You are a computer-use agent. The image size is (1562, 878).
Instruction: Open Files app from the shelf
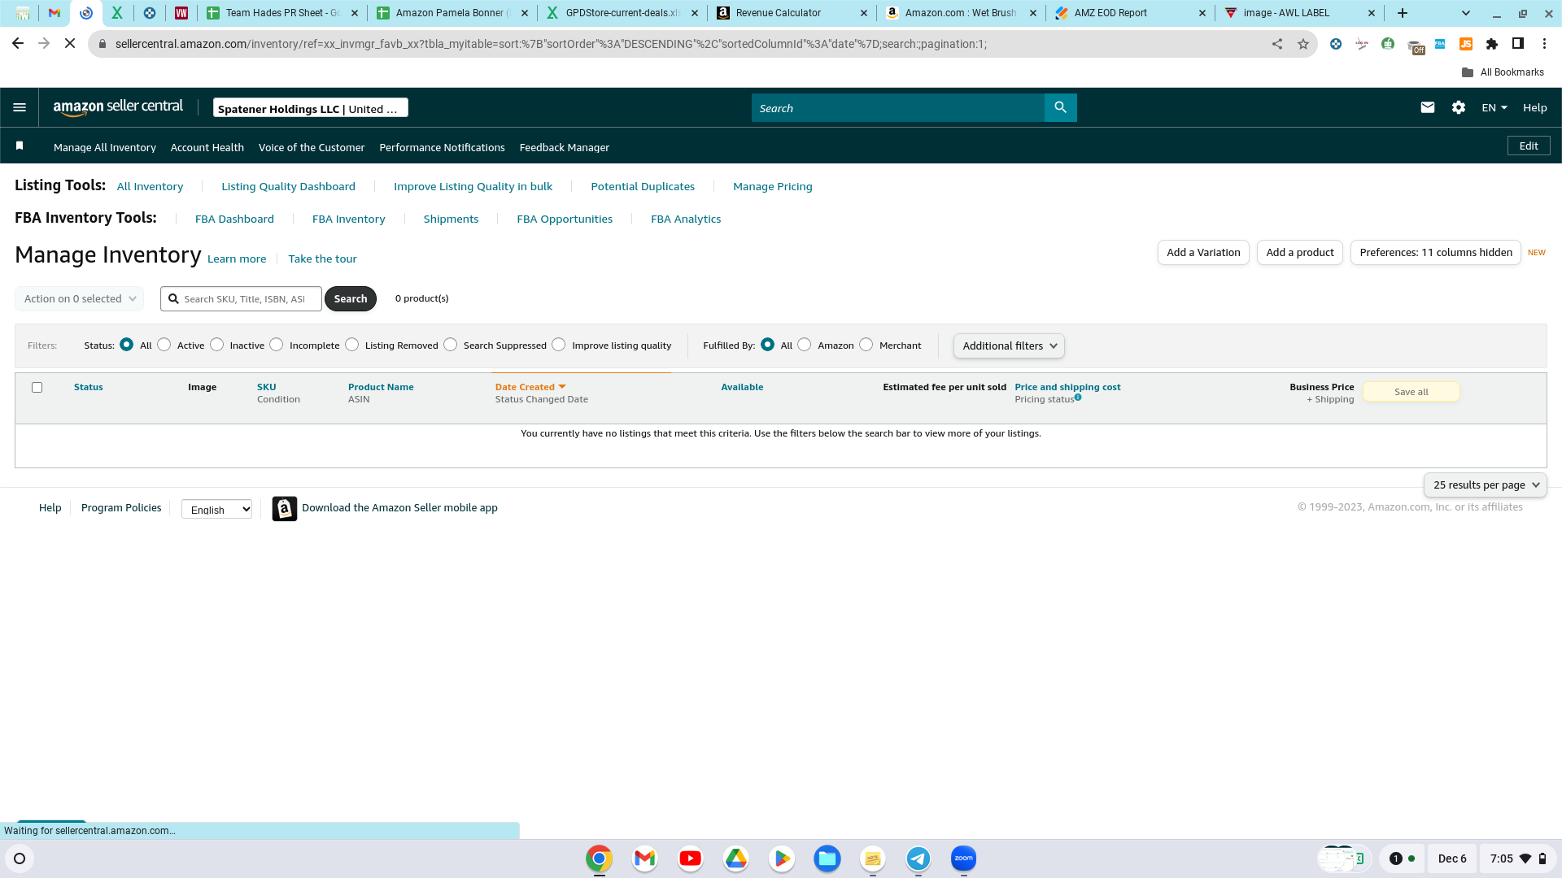click(827, 858)
